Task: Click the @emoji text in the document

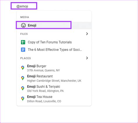Action: pos(22,6)
